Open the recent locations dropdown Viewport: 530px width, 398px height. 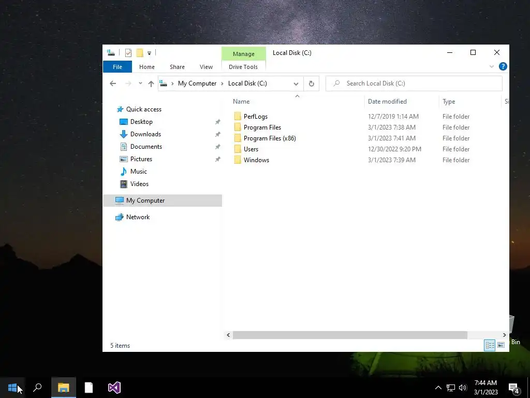coord(140,83)
